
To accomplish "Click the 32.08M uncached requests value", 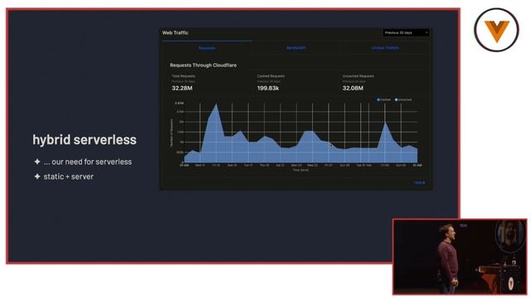I will pos(353,89).
